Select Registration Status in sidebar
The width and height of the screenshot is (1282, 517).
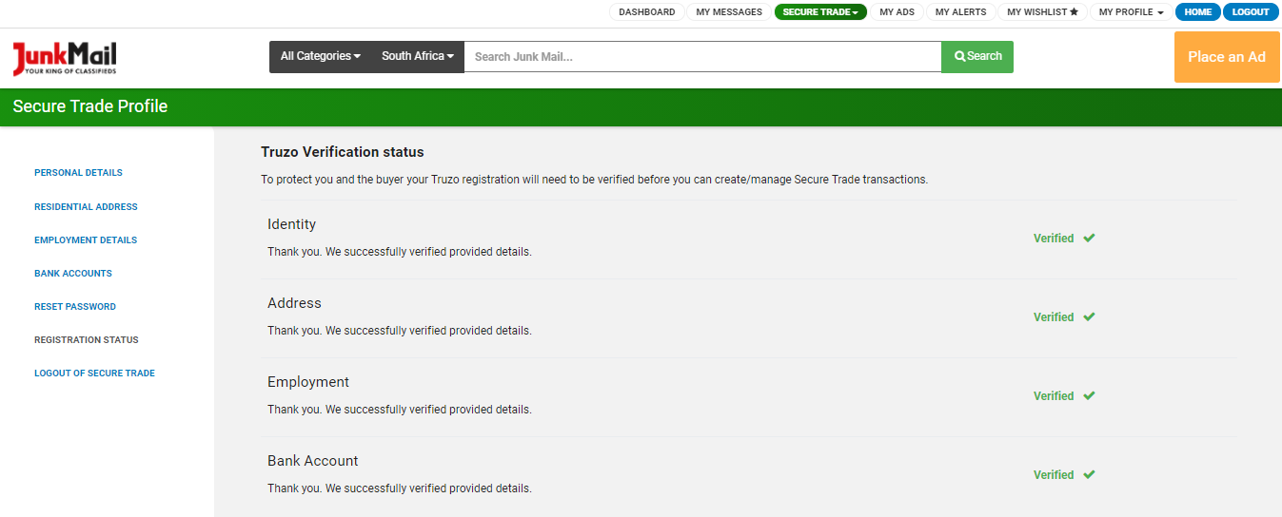pyautogui.click(x=87, y=340)
